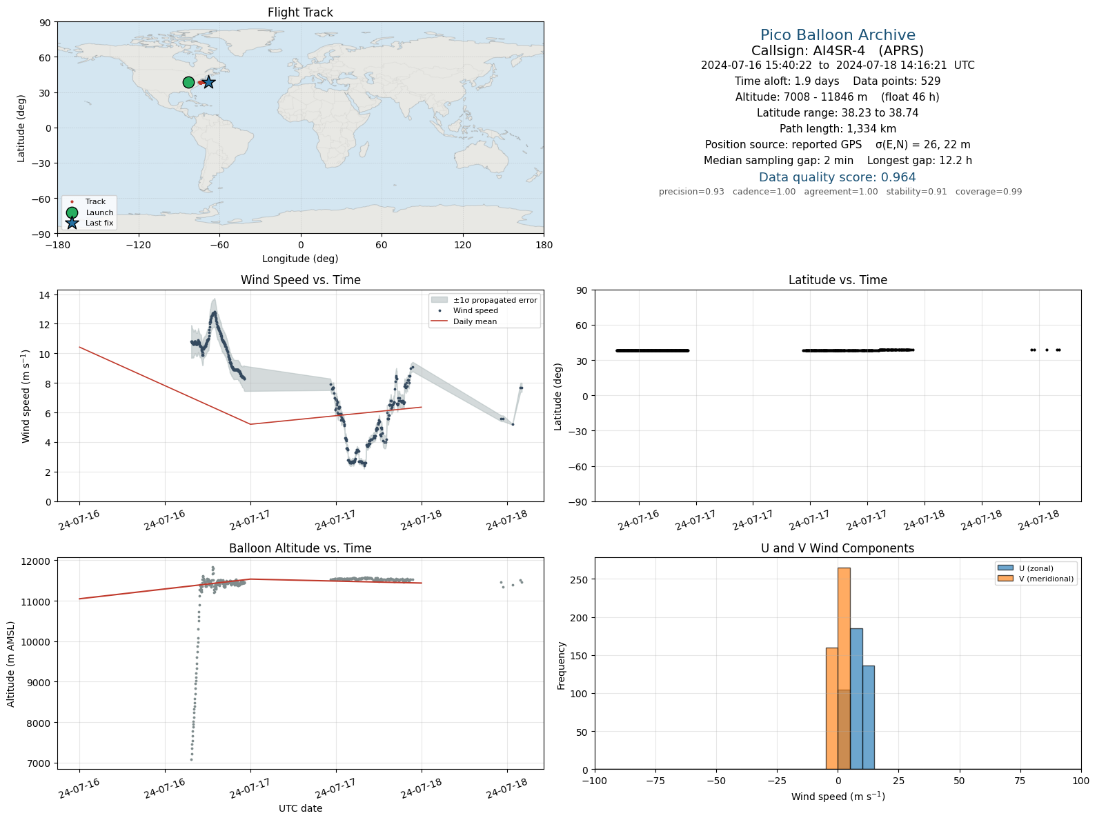Viewport: 1097px width, 820px height.
Task: Click the Latitude (deg) label of the Latitude vs. Time plot
Action: pyautogui.click(x=558, y=397)
